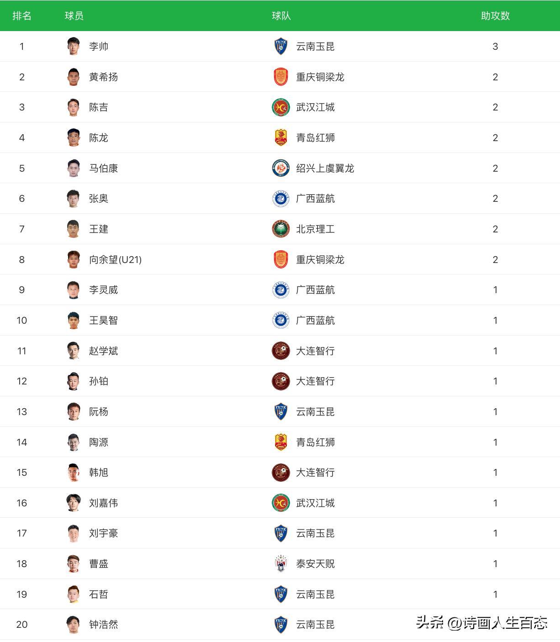Click 马伯康's player photo
560x642 pixels.
point(73,168)
